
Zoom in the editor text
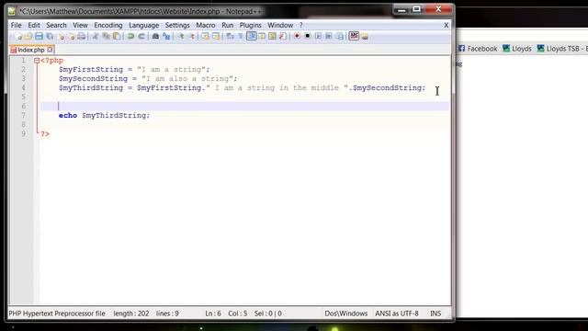(x=181, y=37)
